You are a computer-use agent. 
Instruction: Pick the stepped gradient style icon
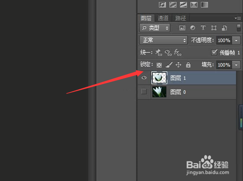pos(183,5)
